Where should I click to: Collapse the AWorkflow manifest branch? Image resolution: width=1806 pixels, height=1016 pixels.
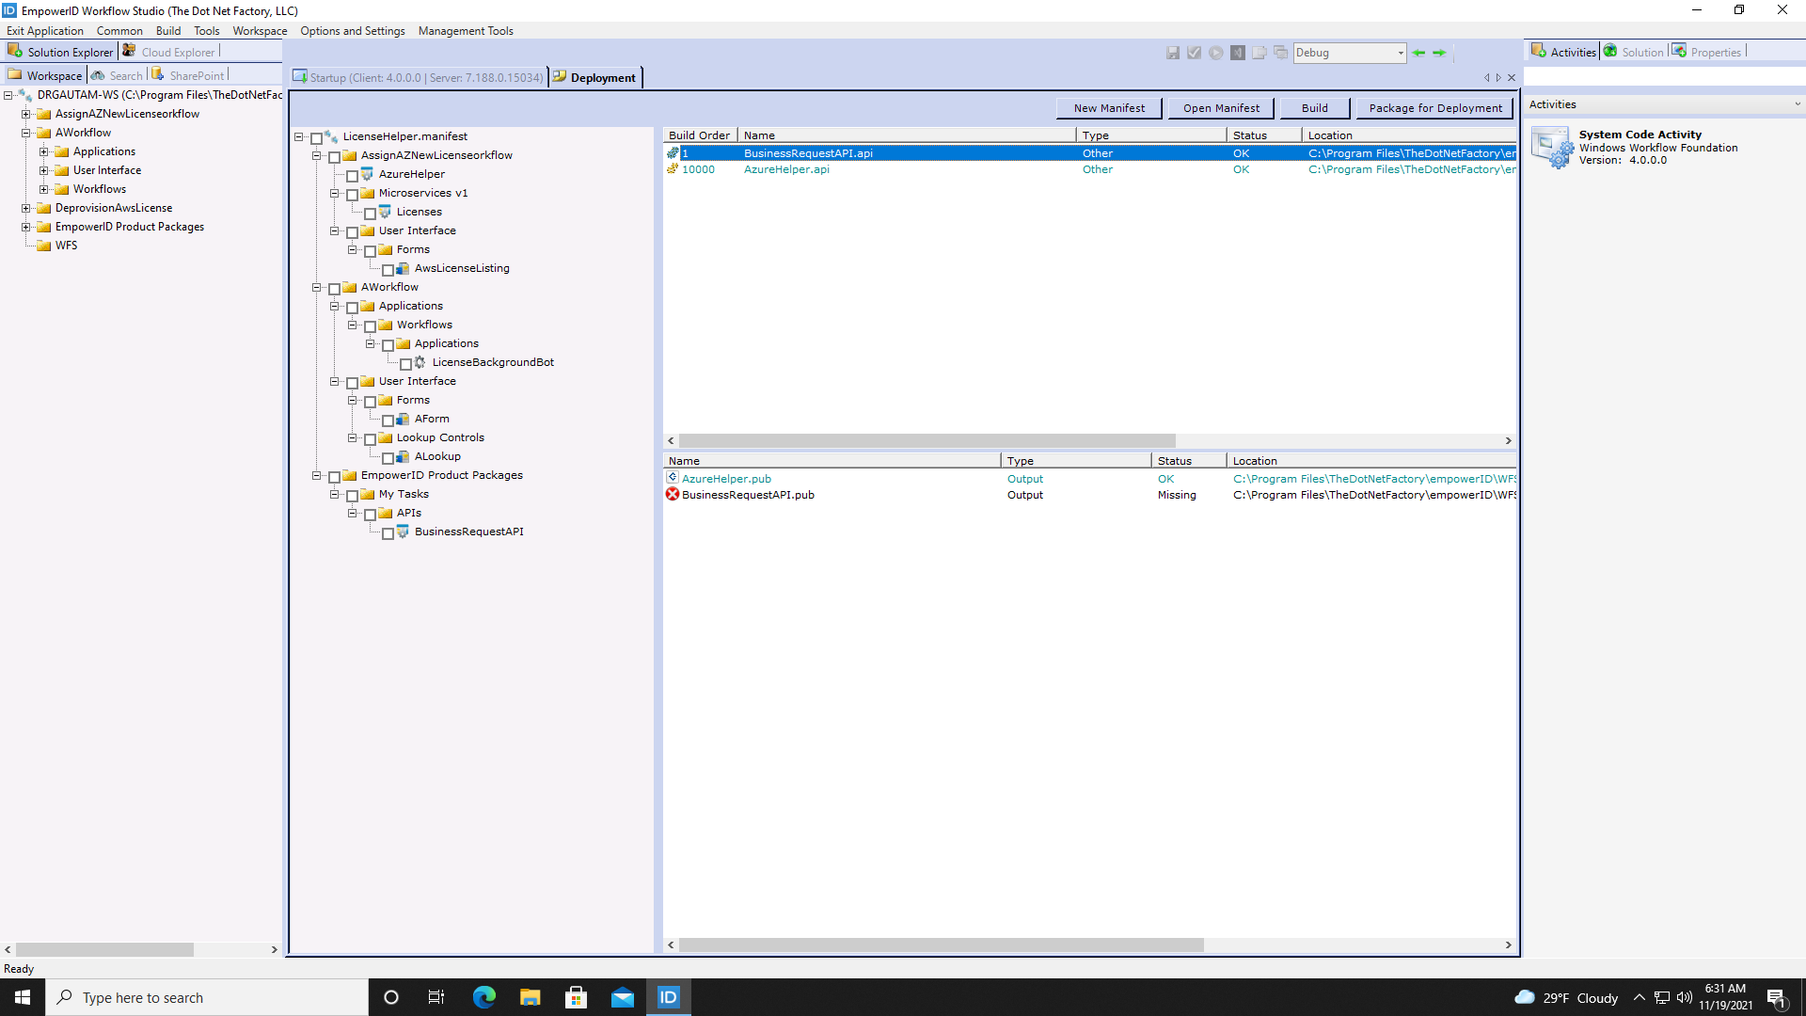click(x=316, y=288)
